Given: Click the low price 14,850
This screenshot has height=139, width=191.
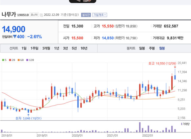Looking at the screenshot, I should [108, 38].
